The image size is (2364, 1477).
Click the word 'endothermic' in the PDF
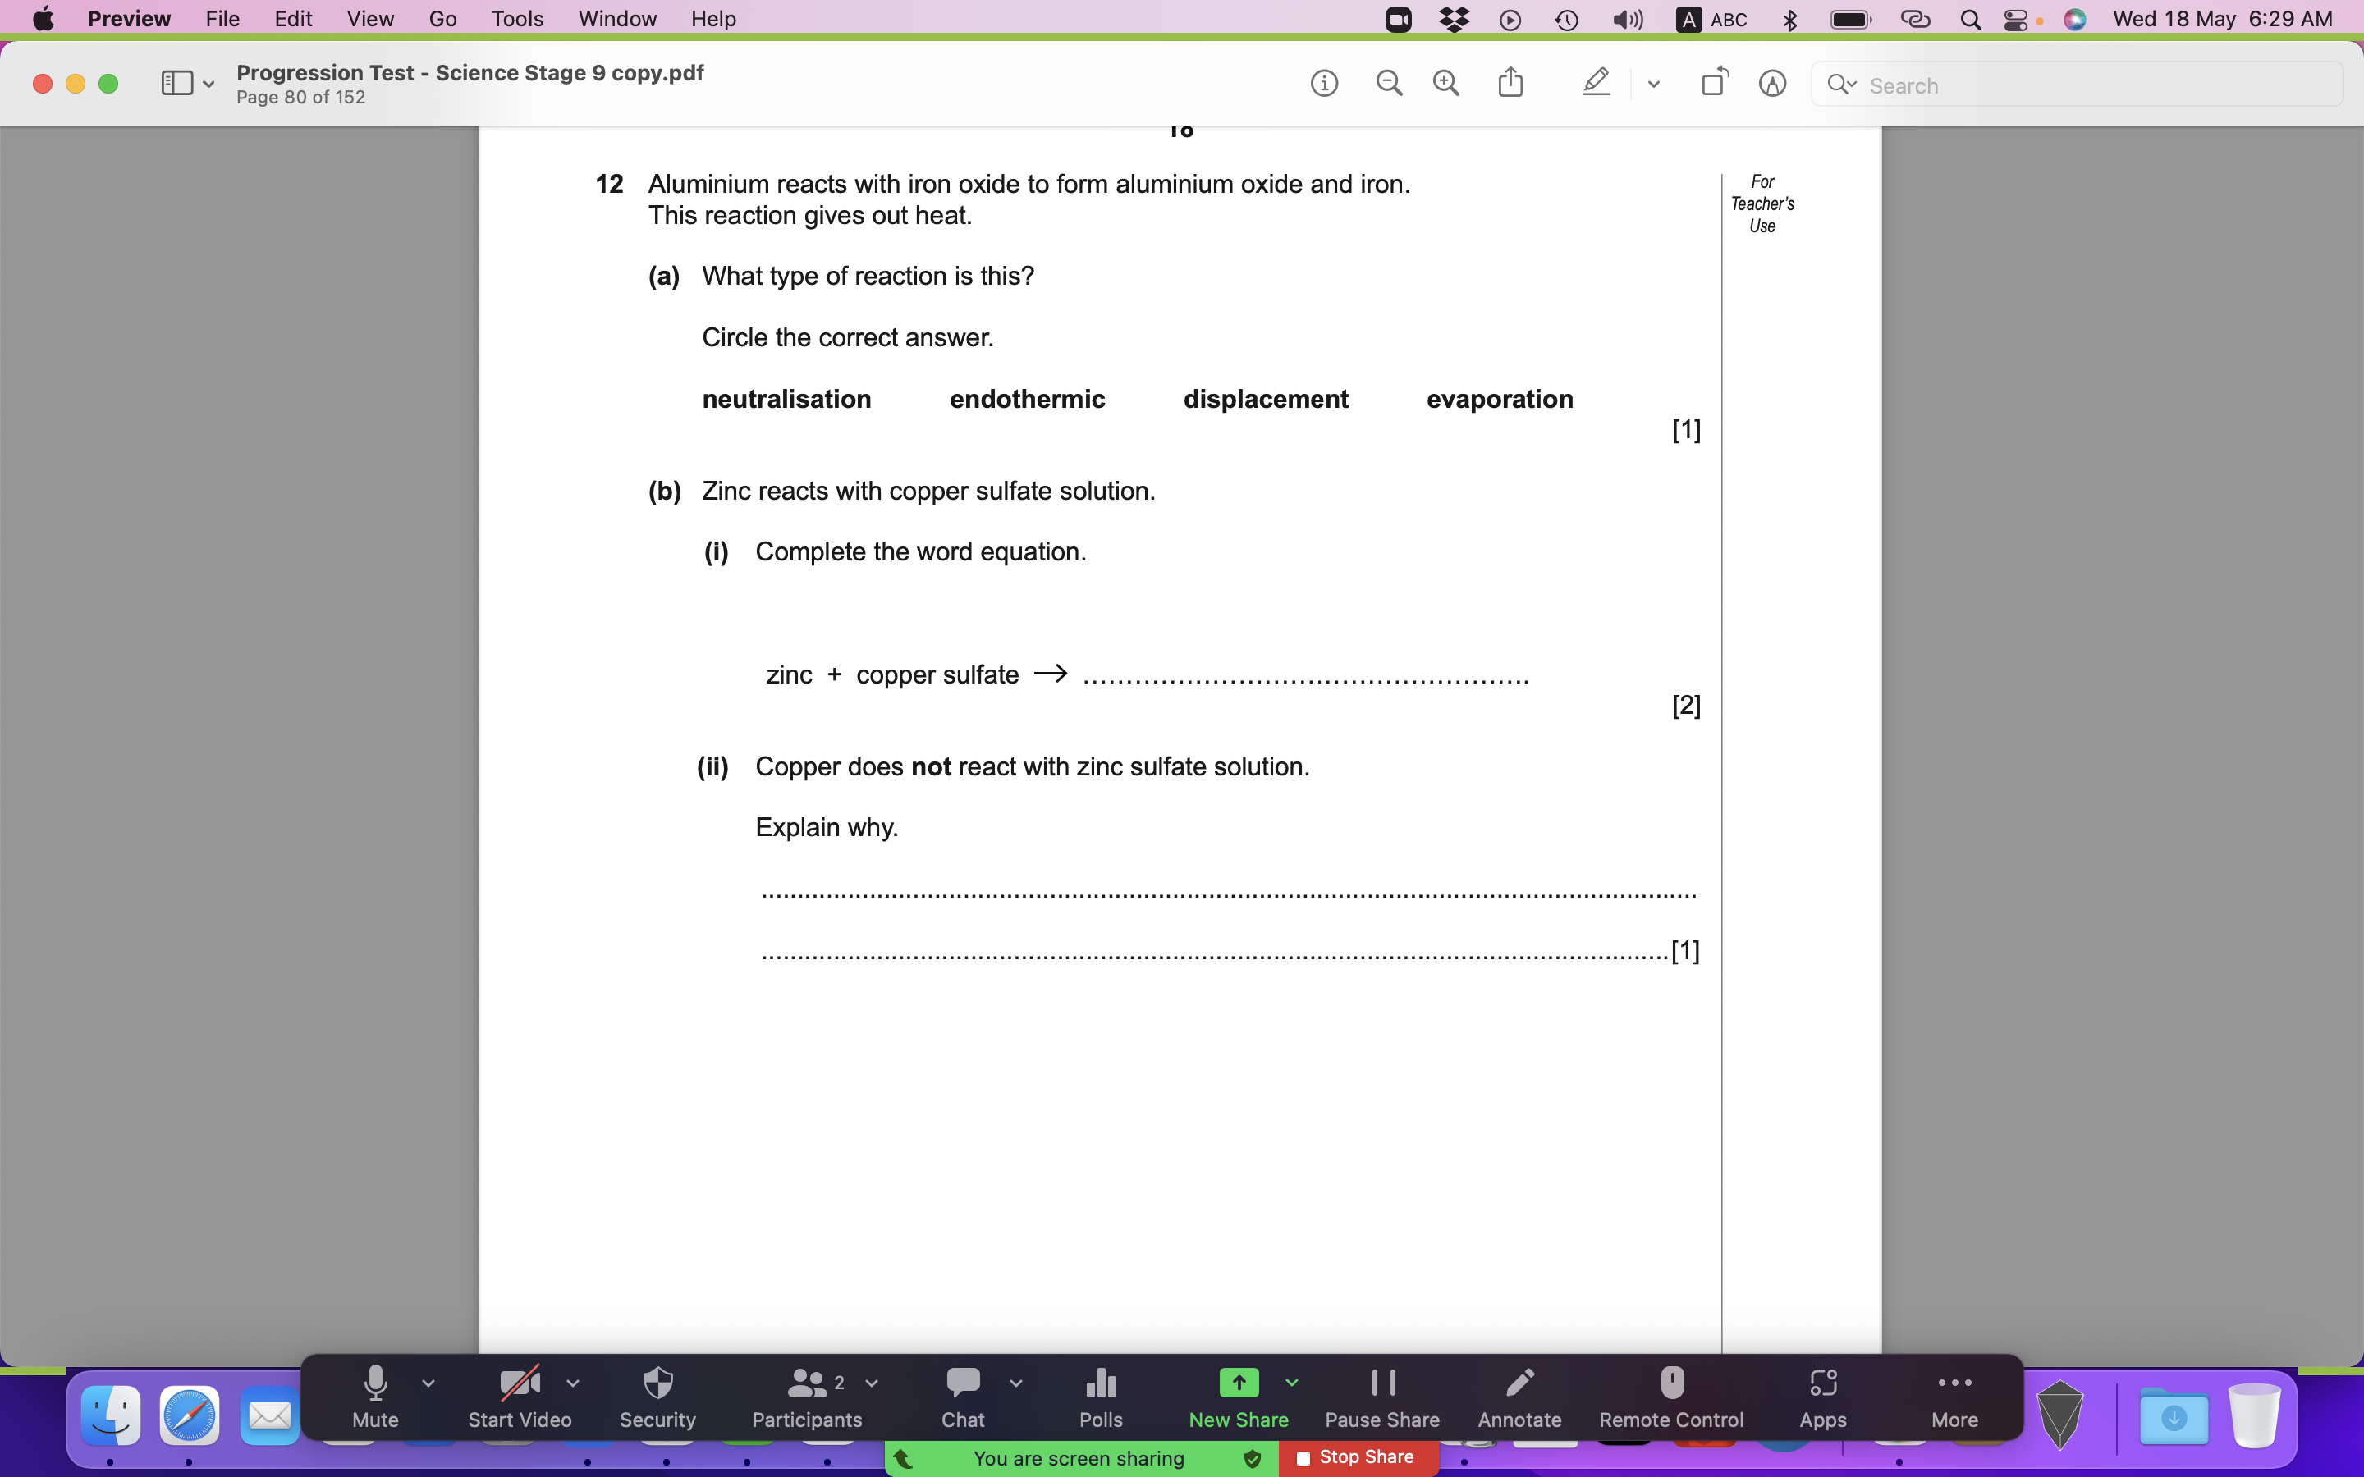tap(1027, 399)
